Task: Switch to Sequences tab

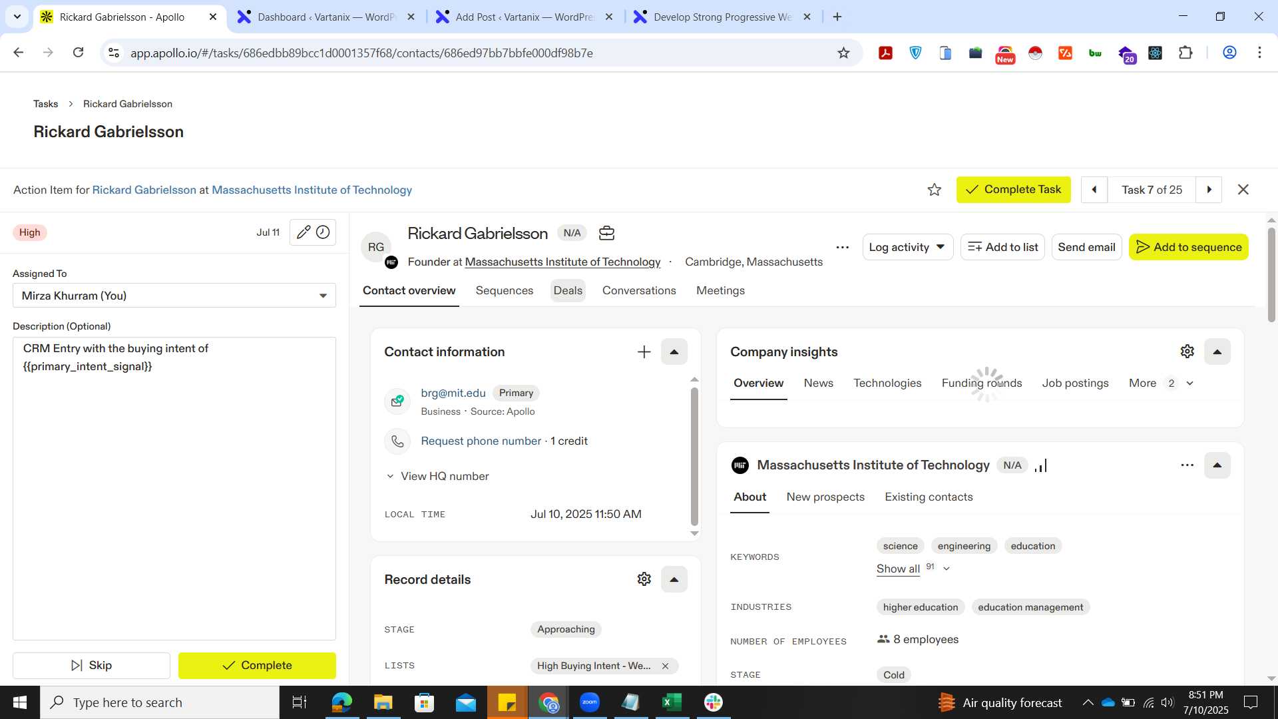Action: coord(505,291)
